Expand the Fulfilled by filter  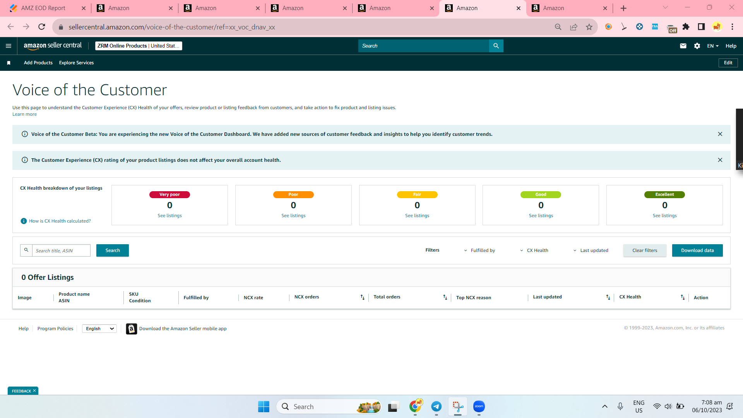479,250
